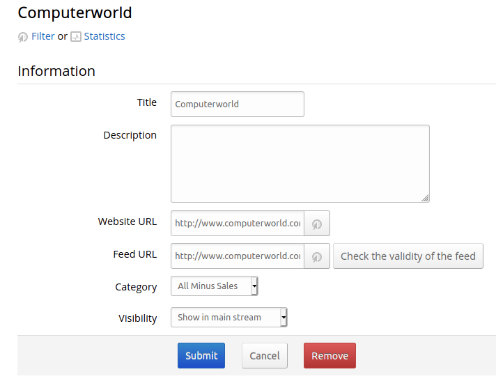Open the Filter link

pyautogui.click(x=43, y=36)
